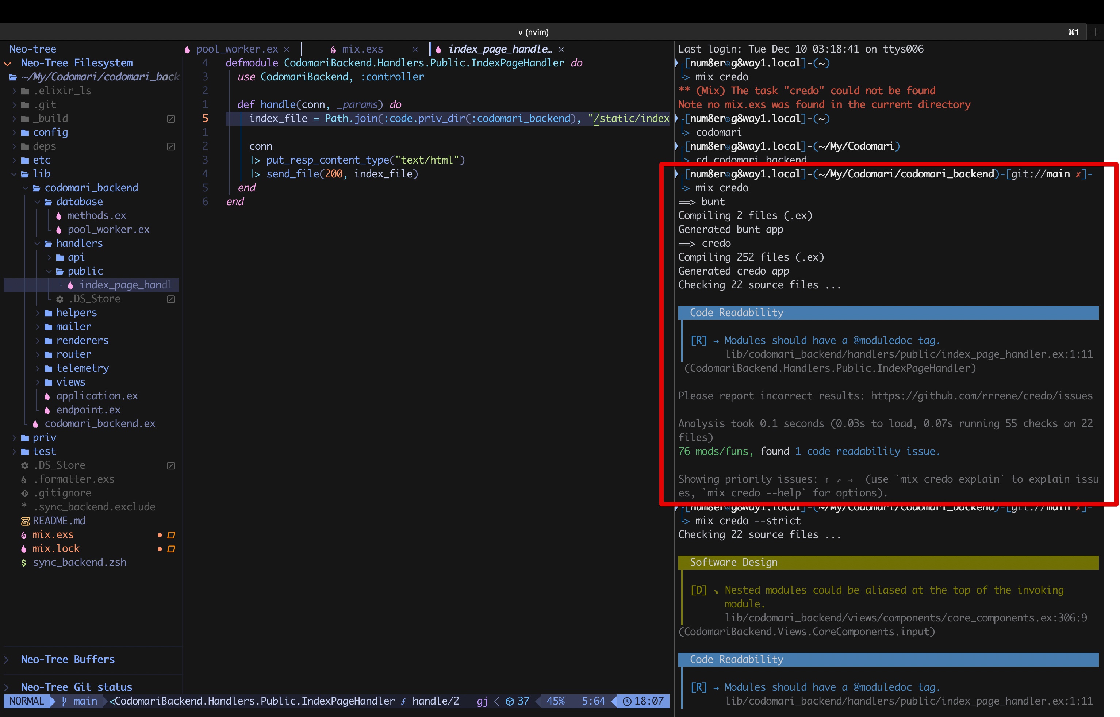Close the mix.exs tab
The width and height of the screenshot is (1120, 717).
click(x=415, y=49)
